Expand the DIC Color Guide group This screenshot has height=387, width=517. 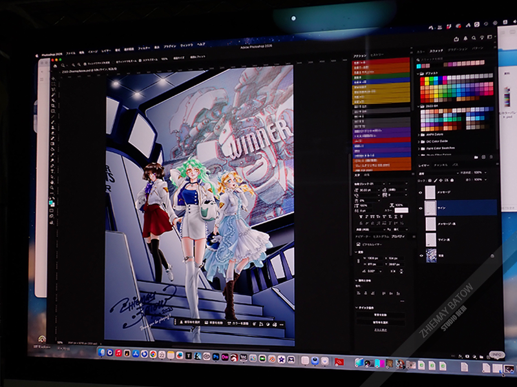(x=419, y=142)
